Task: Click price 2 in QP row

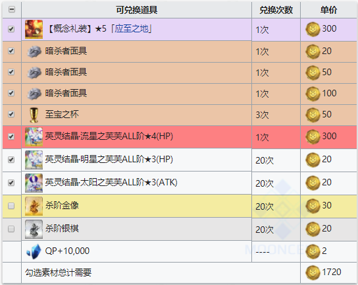Action: pyautogui.click(x=324, y=251)
